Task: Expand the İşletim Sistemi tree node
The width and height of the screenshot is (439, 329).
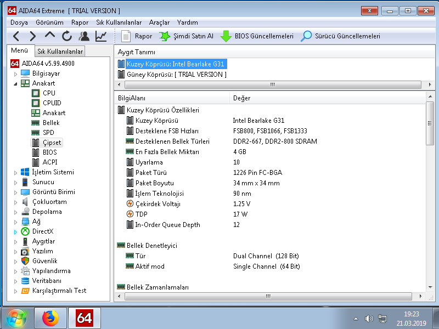Action: (16, 173)
